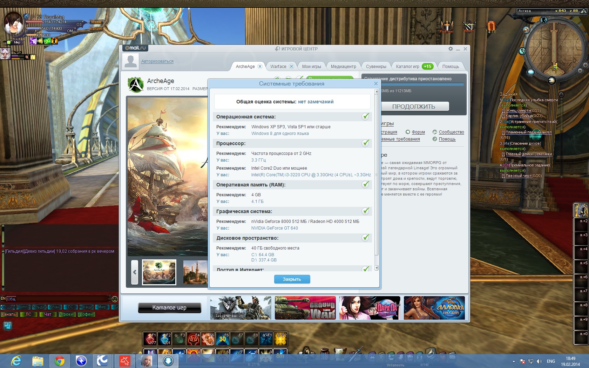Click the Закрыть button
This screenshot has height=368, width=589.
[292, 279]
